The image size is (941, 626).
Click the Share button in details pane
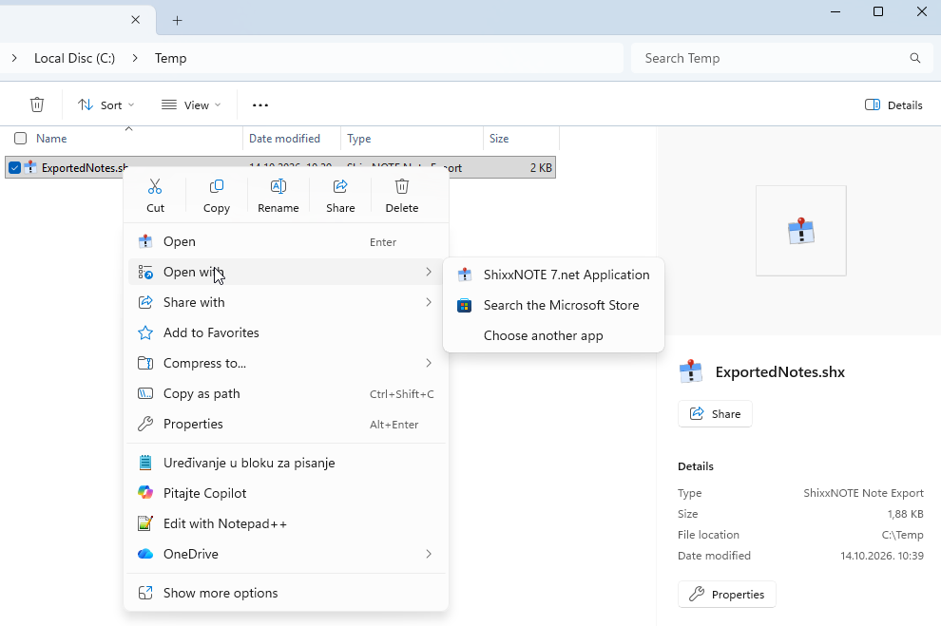click(715, 414)
